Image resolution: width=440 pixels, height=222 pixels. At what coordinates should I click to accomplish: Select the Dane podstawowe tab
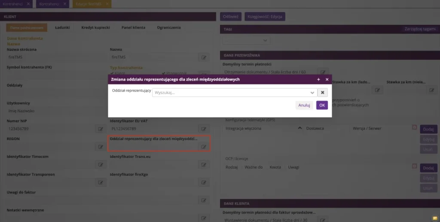pyautogui.click(x=27, y=28)
